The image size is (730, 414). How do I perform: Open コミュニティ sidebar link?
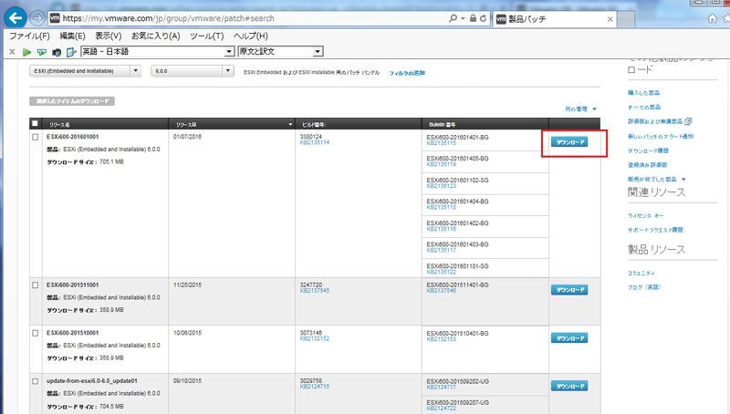coord(641,273)
